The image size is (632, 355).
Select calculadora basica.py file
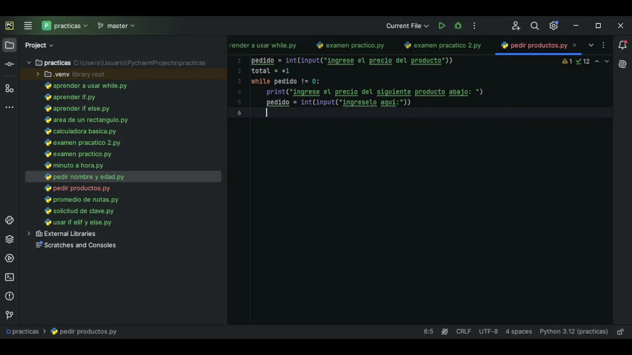point(84,131)
